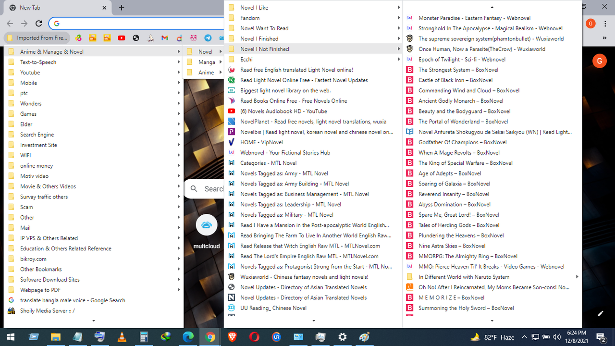The width and height of the screenshot is (615, 346).
Task: Open Shoily Media Server bookmark
Action: (94, 310)
